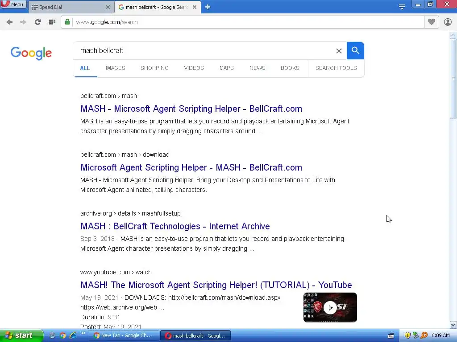Click the 6:09 AM clock
This screenshot has width=457, height=342.
(x=440, y=336)
